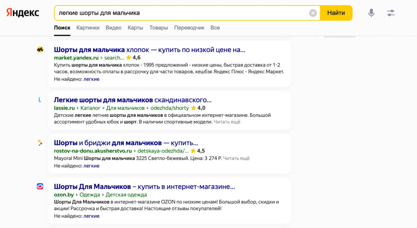This screenshot has height=228, width=417.
Task: Click the Каталог breadcrumb of lassie result
Action: coord(90,108)
